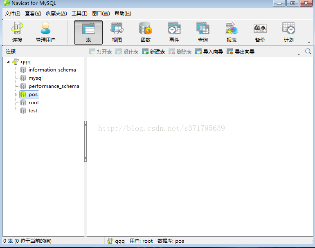Expand the pos database node
Image resolution: width=315 pixels, height=248 pixels.
point(16,94)
